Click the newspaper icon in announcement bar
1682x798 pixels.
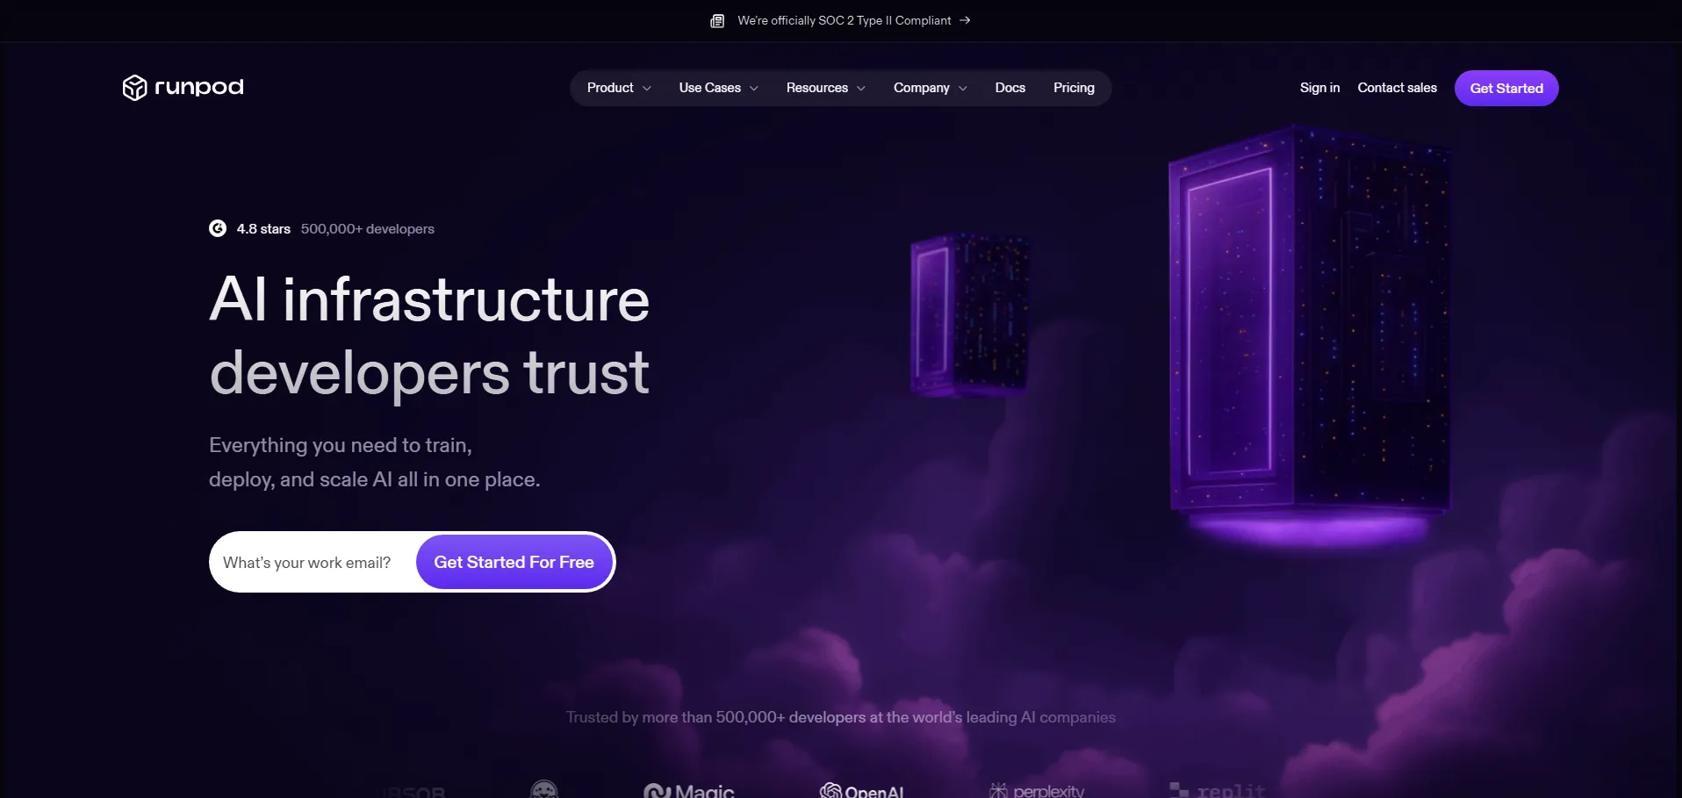[x=717, y=21]
